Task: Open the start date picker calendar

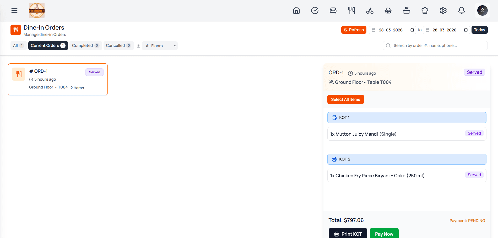Action: click(412, 30)
